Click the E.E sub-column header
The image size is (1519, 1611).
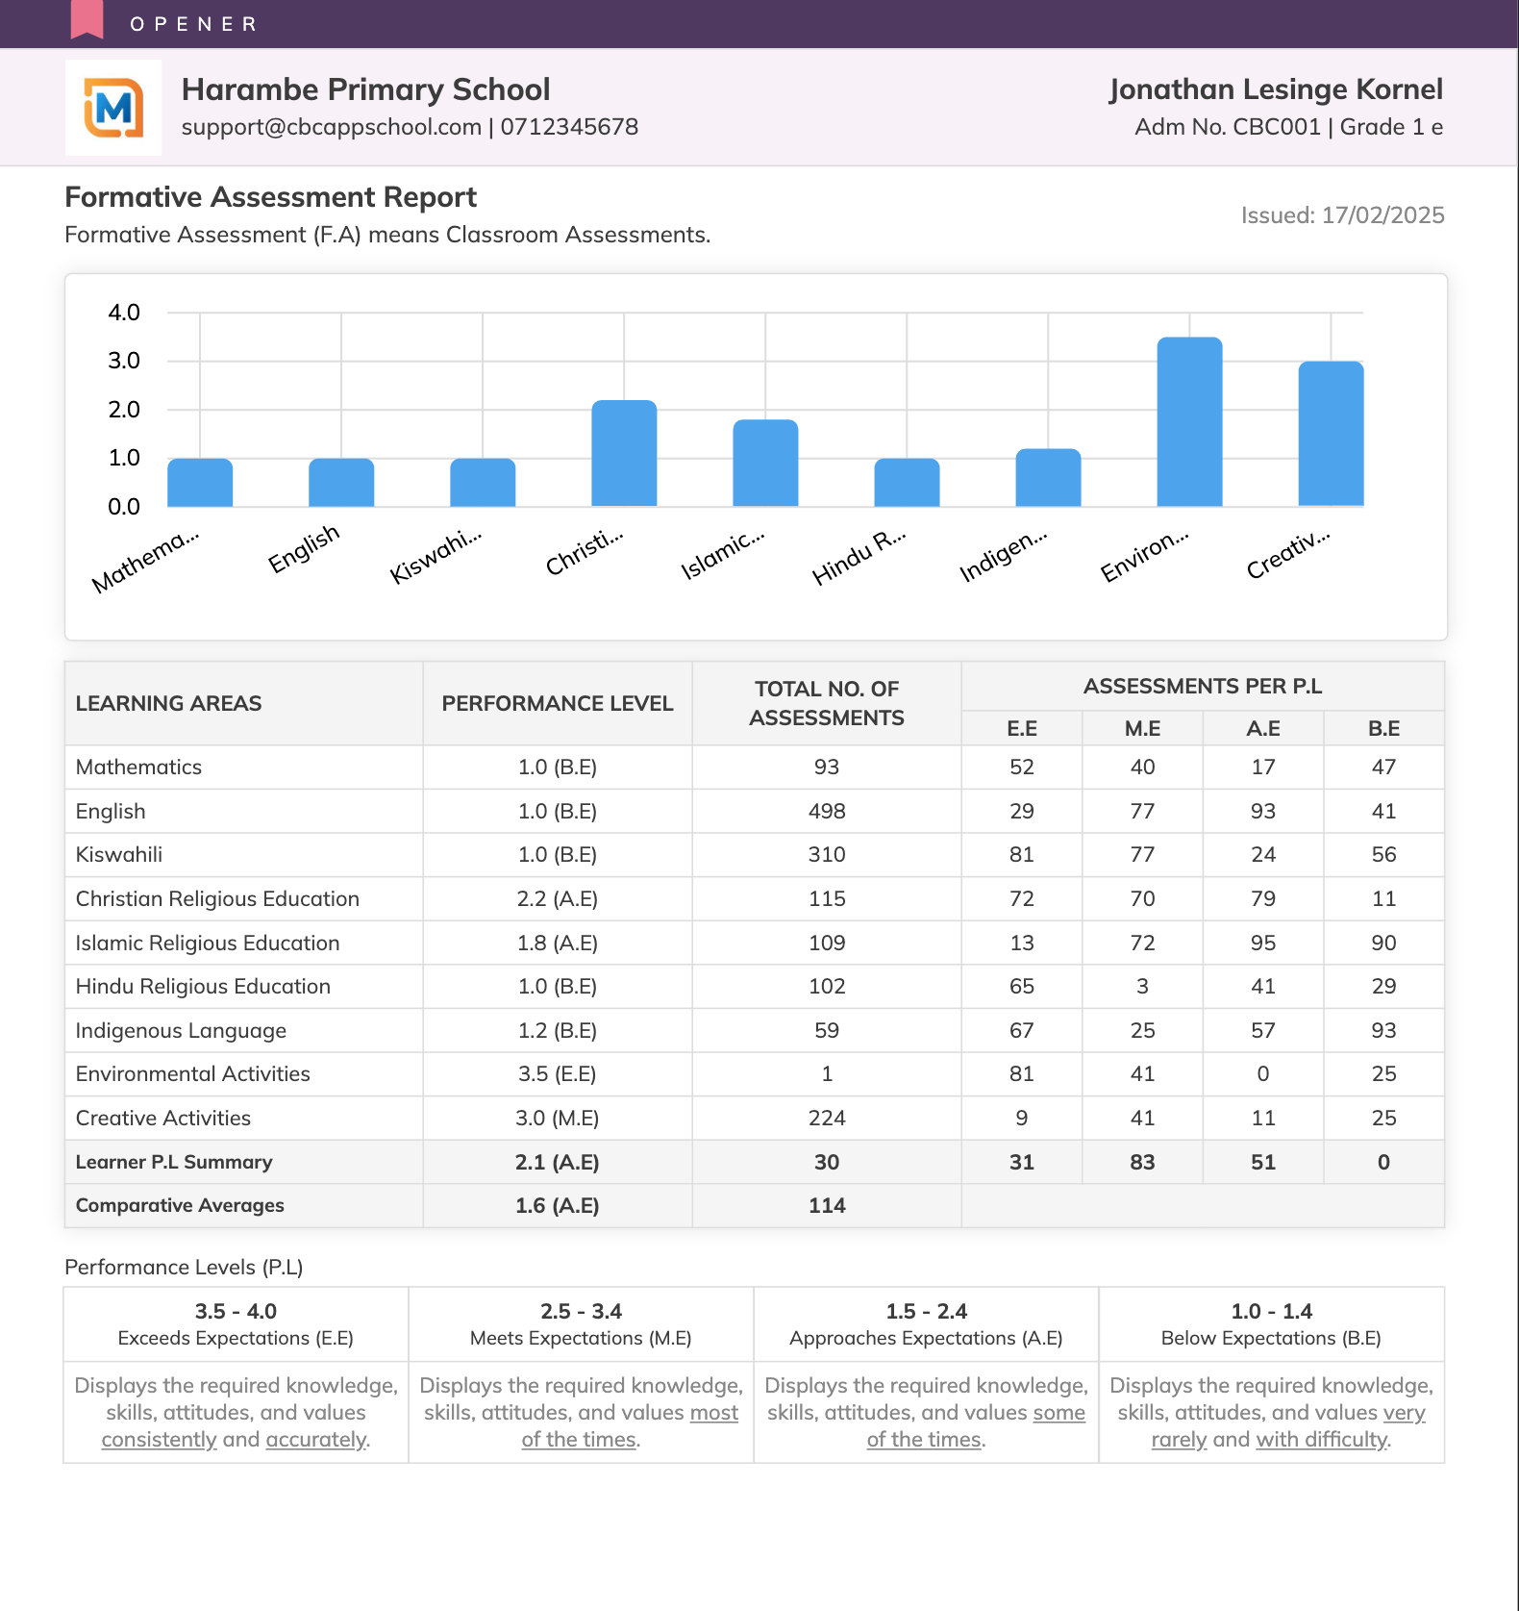pyautogui.click(x=1022, y=728)
